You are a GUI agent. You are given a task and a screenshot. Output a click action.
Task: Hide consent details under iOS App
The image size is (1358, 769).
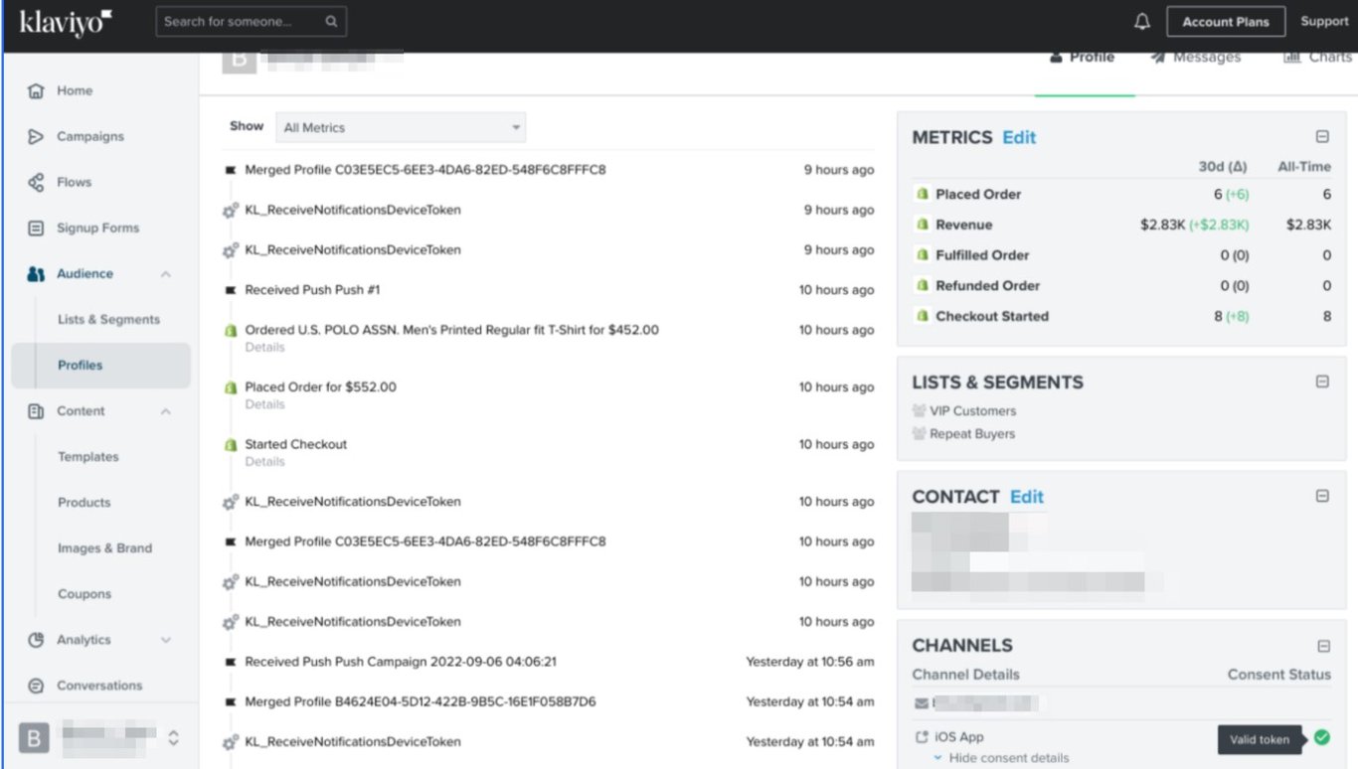[1008, 756]
